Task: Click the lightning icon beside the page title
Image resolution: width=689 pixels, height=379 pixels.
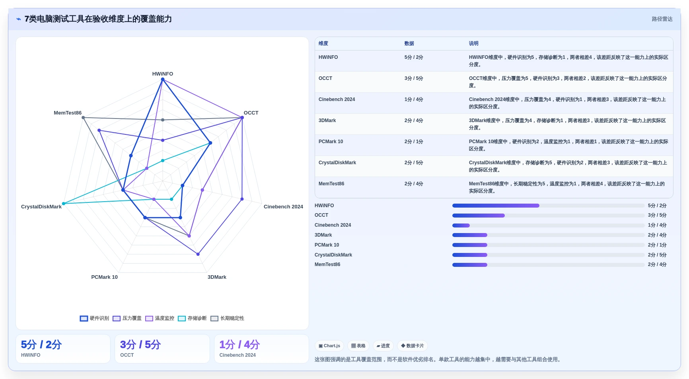Action: [x=18, y=19]
